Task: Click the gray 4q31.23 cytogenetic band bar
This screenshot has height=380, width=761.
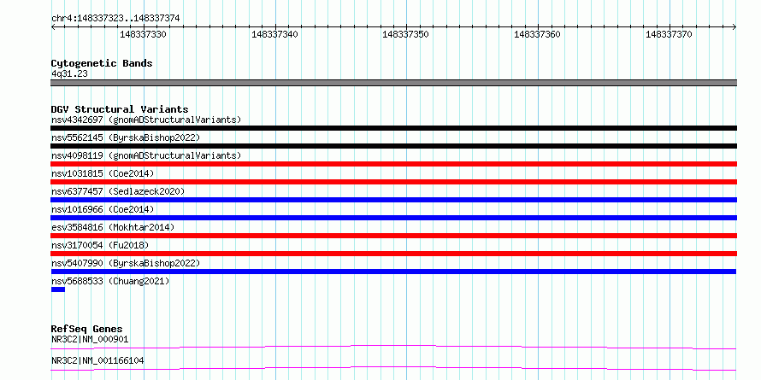Action: tap(393, 83)
